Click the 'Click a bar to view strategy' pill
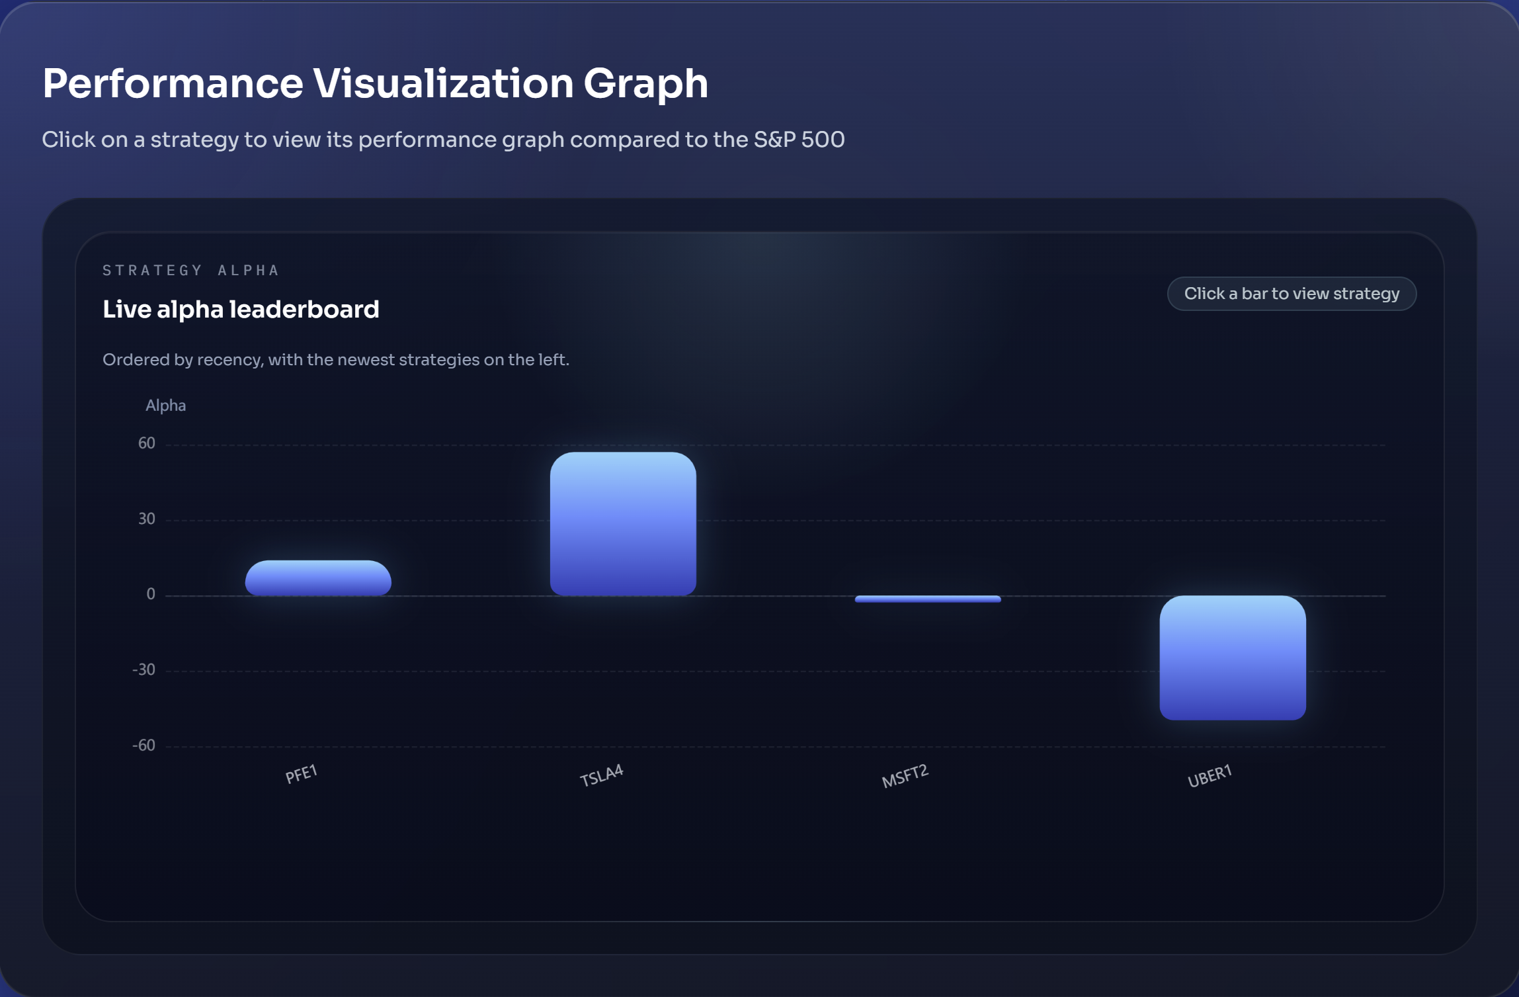This screenshot has width=1519, height=997. pyautogui.click(x=1291, y=294)
